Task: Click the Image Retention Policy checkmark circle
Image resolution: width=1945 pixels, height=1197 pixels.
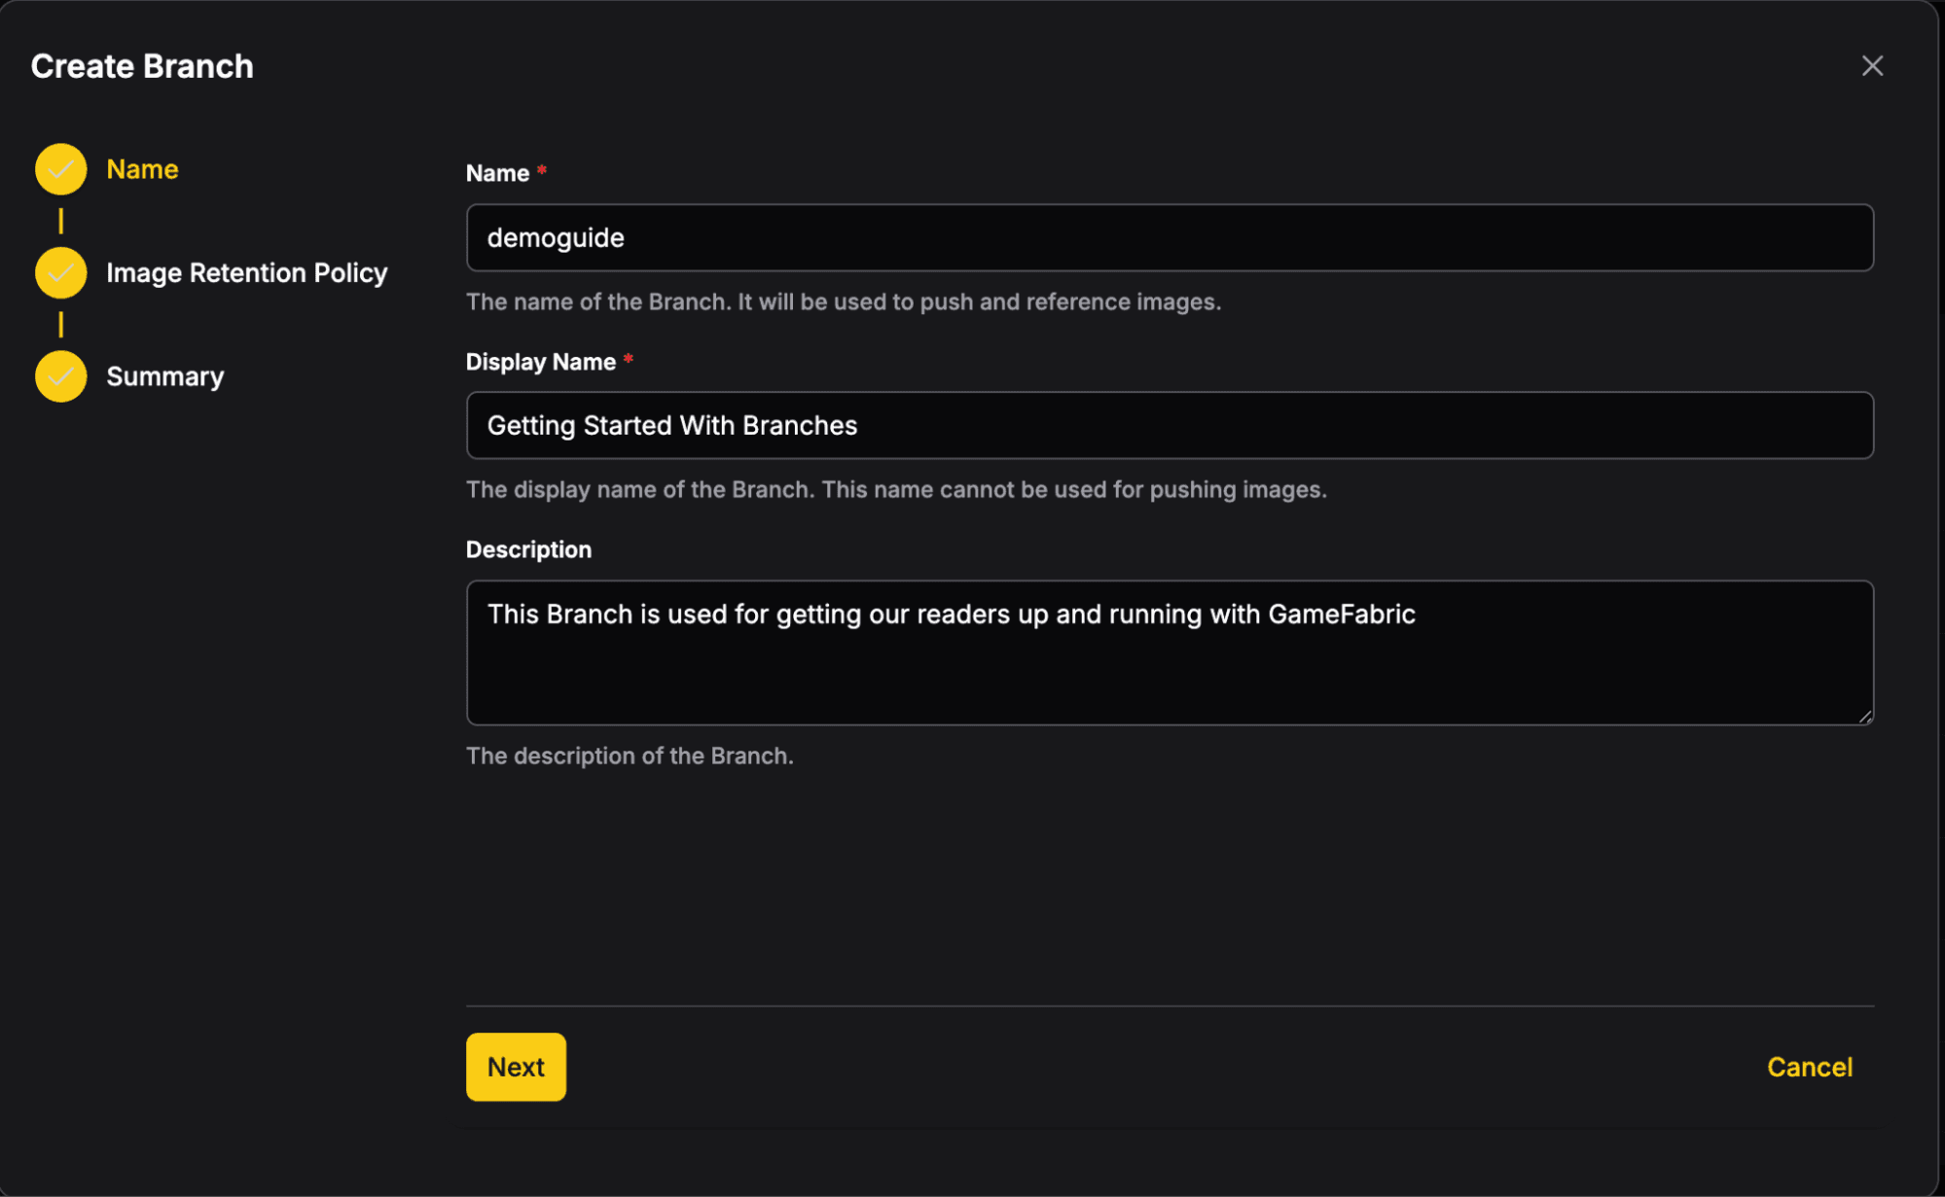Action: click(x=60, y=273)
